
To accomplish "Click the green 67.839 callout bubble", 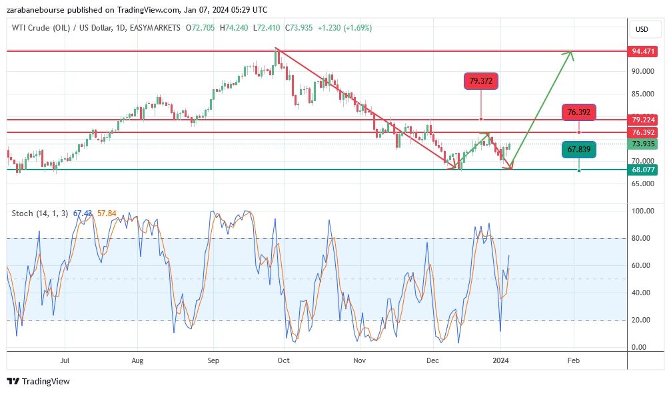I will click(x=578, y=150).
